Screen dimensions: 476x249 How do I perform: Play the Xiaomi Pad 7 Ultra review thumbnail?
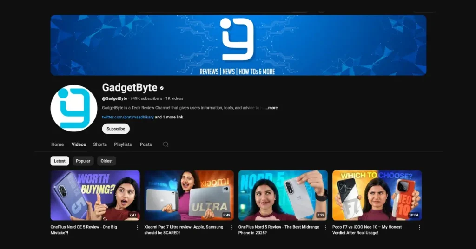[189, 195]
